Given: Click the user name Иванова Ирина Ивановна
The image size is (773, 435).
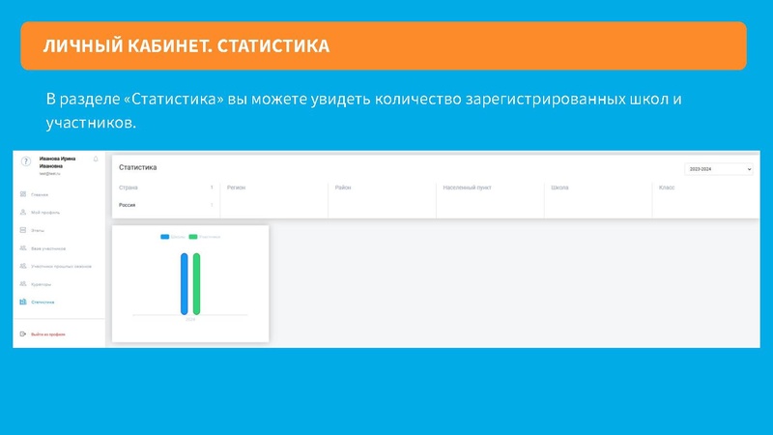Looking at the screenshot, I should (x=57, y=162).
